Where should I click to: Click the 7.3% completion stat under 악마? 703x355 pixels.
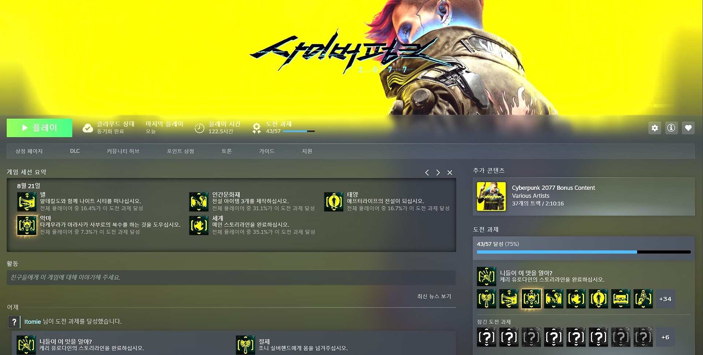pyautogui.click(x=90, y=232)
